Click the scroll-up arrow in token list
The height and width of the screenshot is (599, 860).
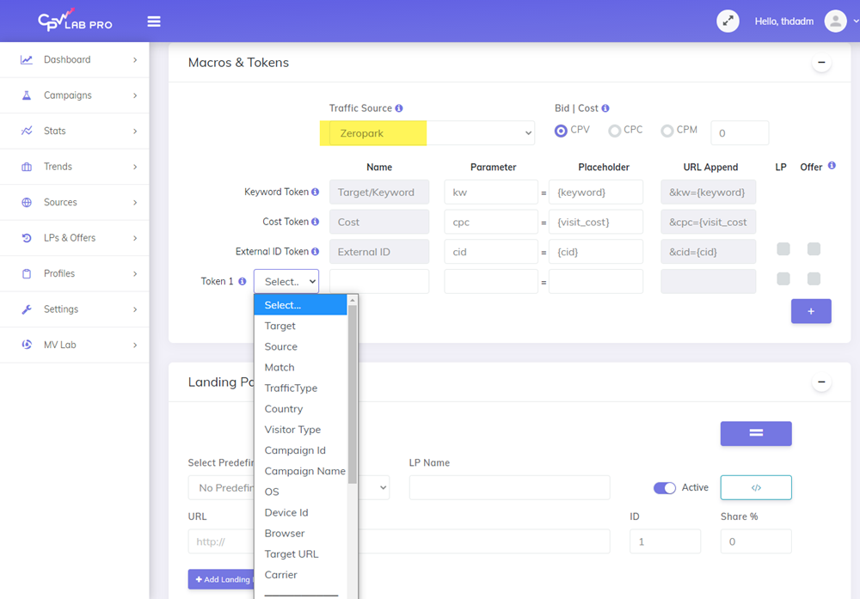tap(353, 300)
